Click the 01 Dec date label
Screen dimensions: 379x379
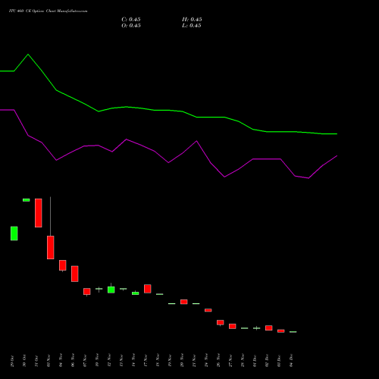(x=255, y=361)
